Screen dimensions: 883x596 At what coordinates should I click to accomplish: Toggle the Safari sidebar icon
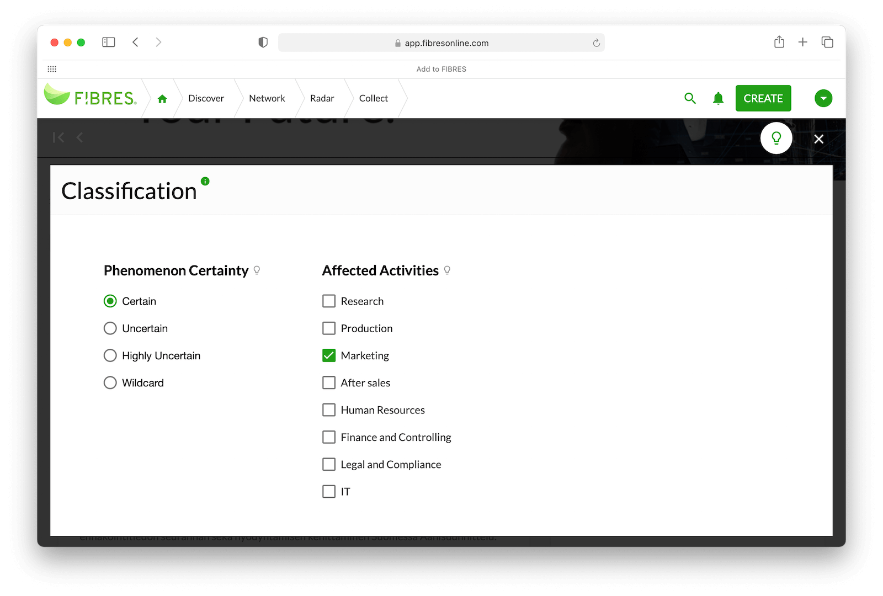coord(109,42)
